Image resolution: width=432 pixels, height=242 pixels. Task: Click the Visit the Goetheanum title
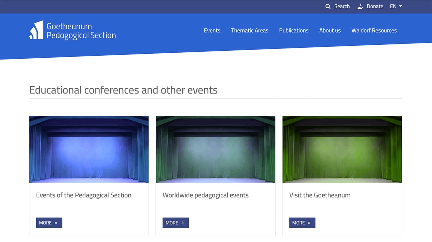tap(320, 195)
